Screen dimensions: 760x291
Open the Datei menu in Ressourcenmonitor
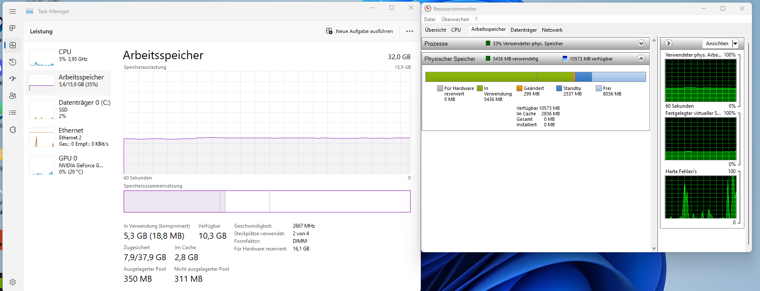pyautogui.click(x=430, y=19)
